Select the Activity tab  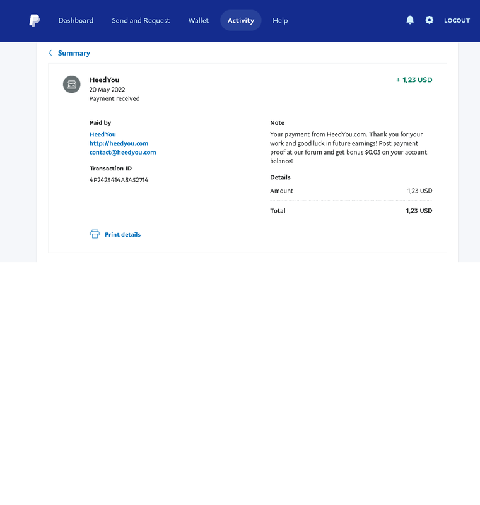(241, 20)
